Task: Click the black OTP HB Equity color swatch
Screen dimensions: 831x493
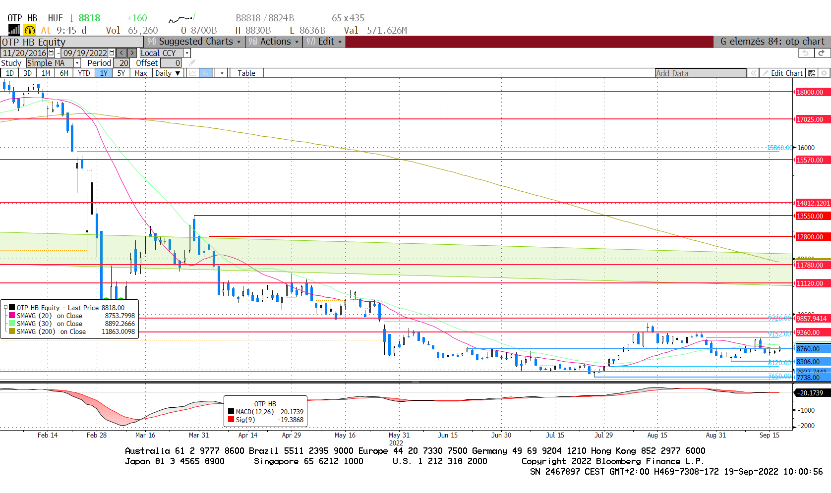Action: [x=12, y=308]
